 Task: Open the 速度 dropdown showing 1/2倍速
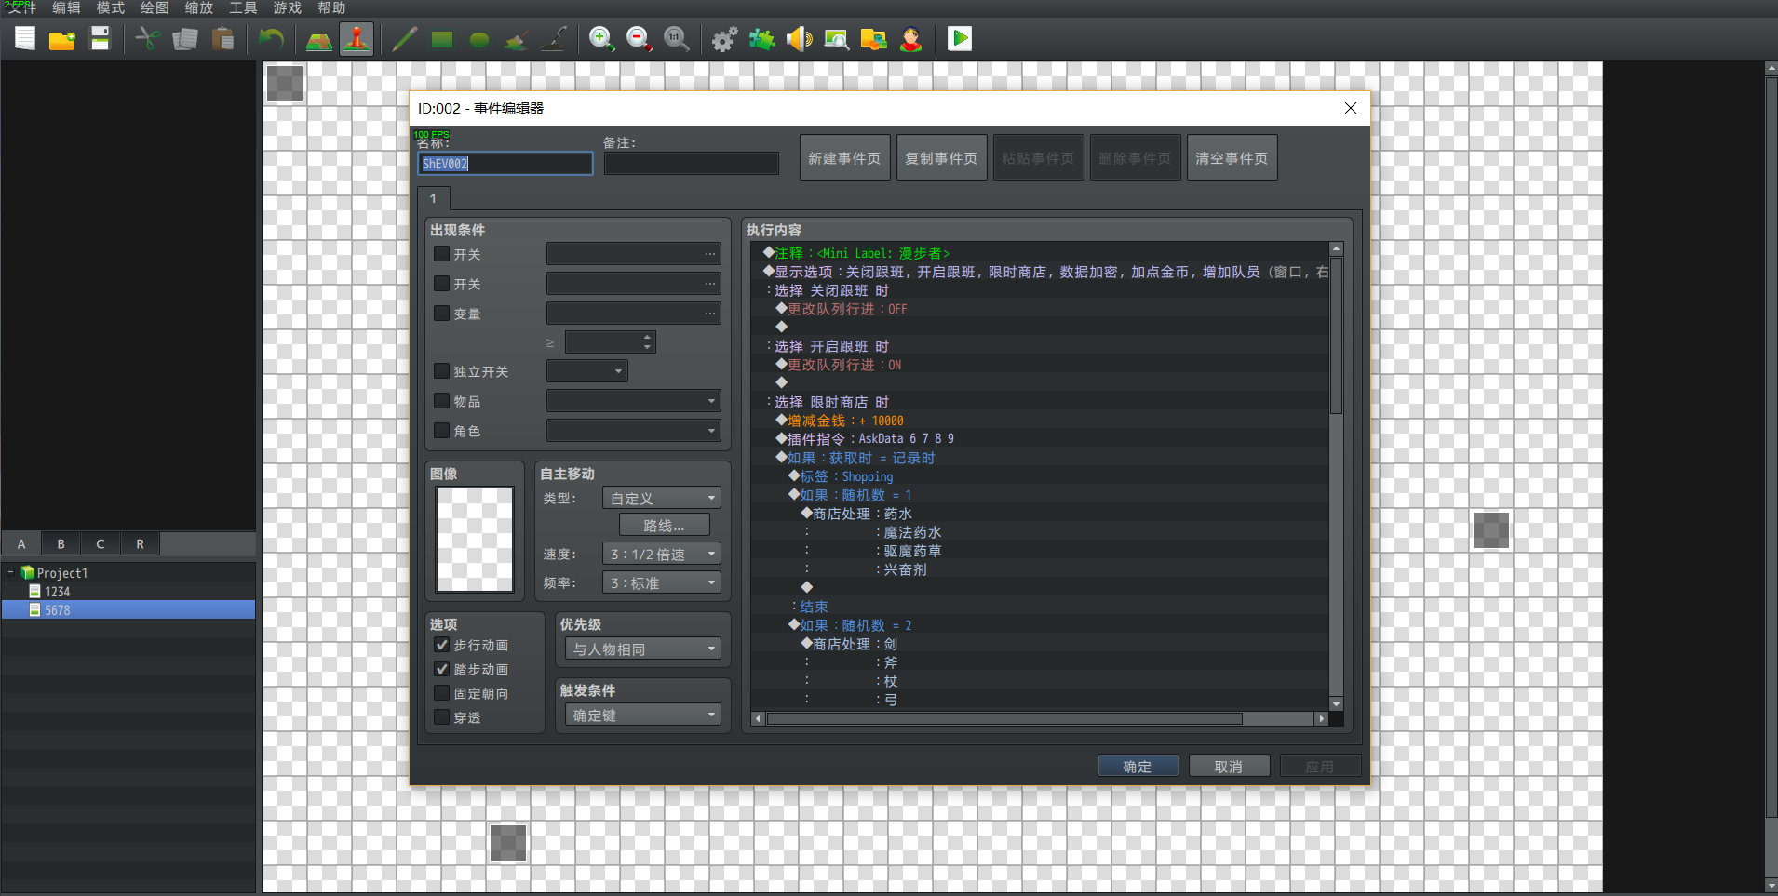pos(662,555)
